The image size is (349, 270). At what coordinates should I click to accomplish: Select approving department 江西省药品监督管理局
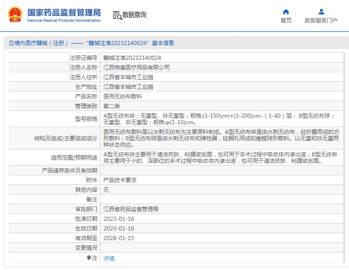click(x=131, y=209)
